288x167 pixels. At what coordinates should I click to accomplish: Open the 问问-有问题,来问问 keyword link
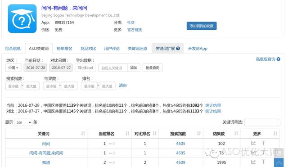point(46,153)
